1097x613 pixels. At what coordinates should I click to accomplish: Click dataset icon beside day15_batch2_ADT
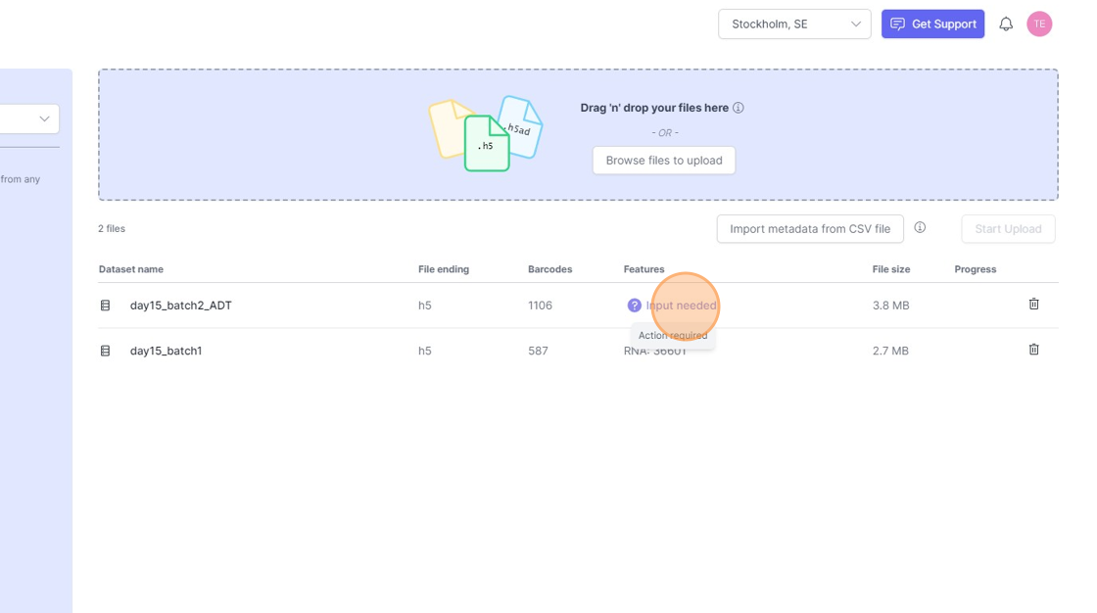tap(106, 306)
